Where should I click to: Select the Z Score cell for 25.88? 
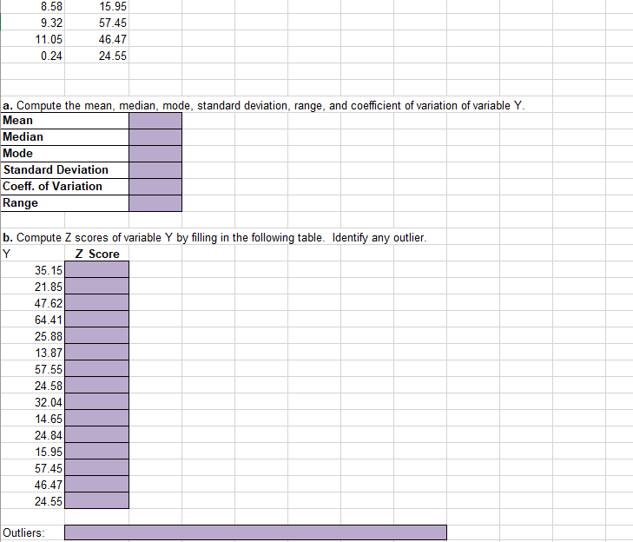coord(97,335)
